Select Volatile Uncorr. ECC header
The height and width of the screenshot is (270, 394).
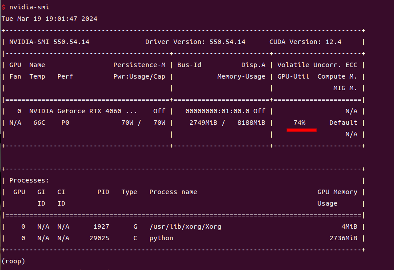[x=318, y=65]
